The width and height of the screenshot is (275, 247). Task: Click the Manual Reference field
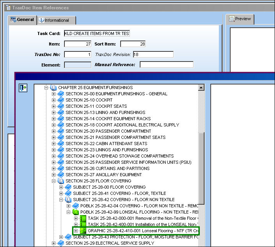click(167, 65)
